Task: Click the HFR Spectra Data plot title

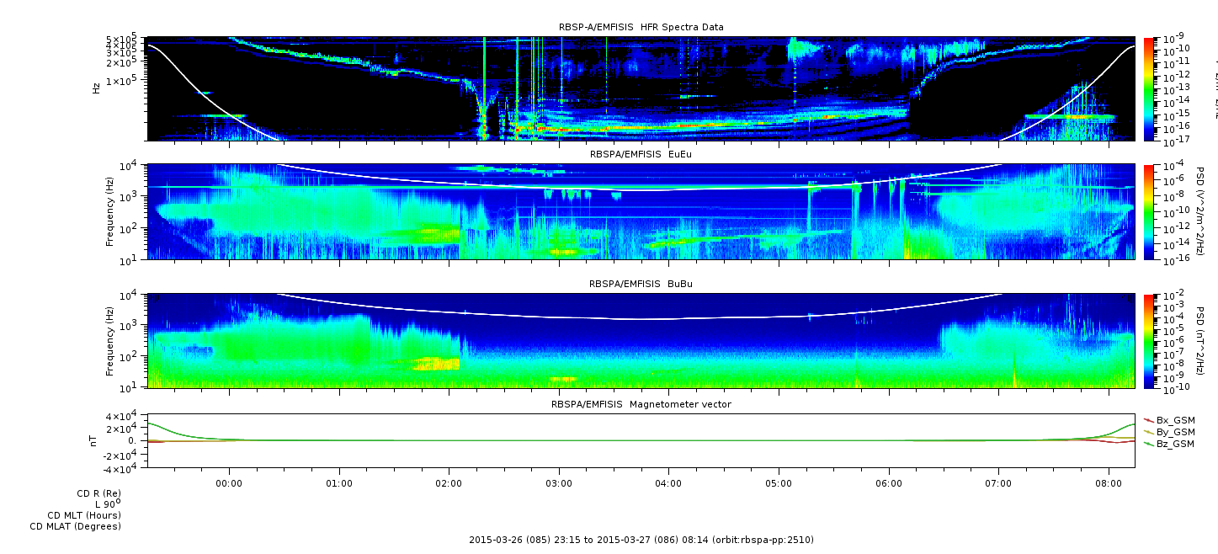Action: pyautogui.click(x=641, y=27)
